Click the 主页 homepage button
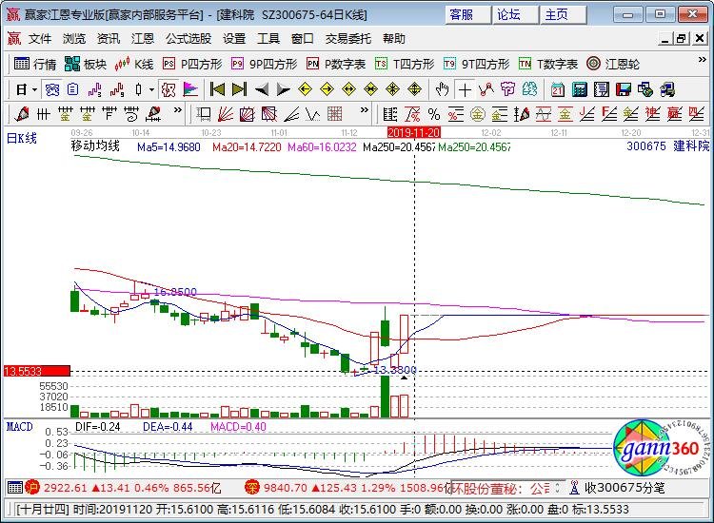Image resolution: width=714 pixels, height=523 pixels. (563, 14)
